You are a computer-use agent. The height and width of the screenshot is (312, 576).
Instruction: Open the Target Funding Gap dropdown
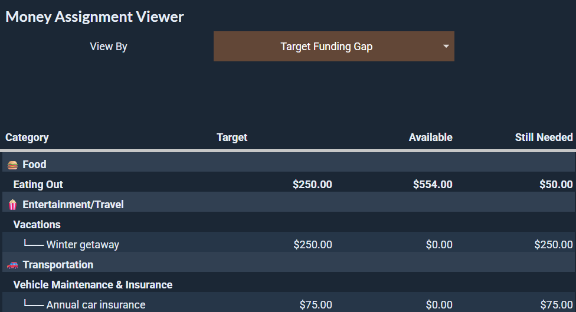point(334,46)
